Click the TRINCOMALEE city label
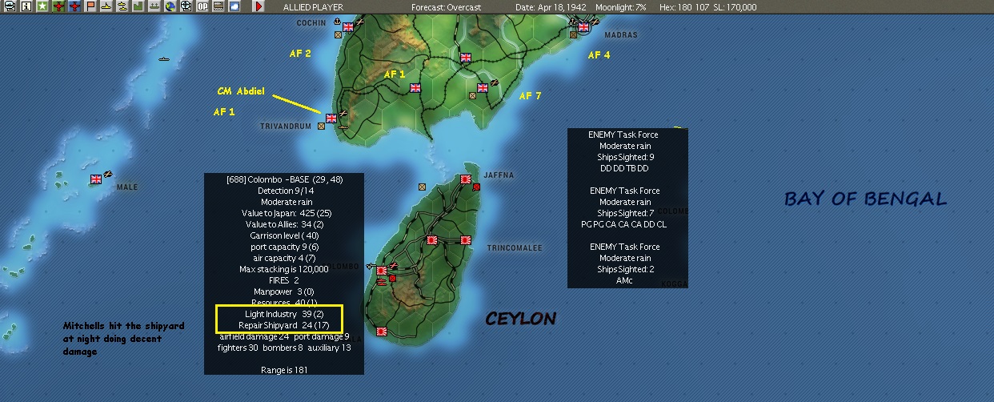 coord(515,248)
